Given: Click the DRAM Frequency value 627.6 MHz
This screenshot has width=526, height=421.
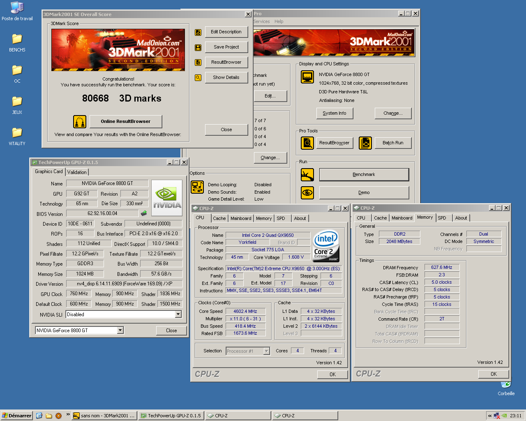Looking at the screenshot, I should (442, 268).
